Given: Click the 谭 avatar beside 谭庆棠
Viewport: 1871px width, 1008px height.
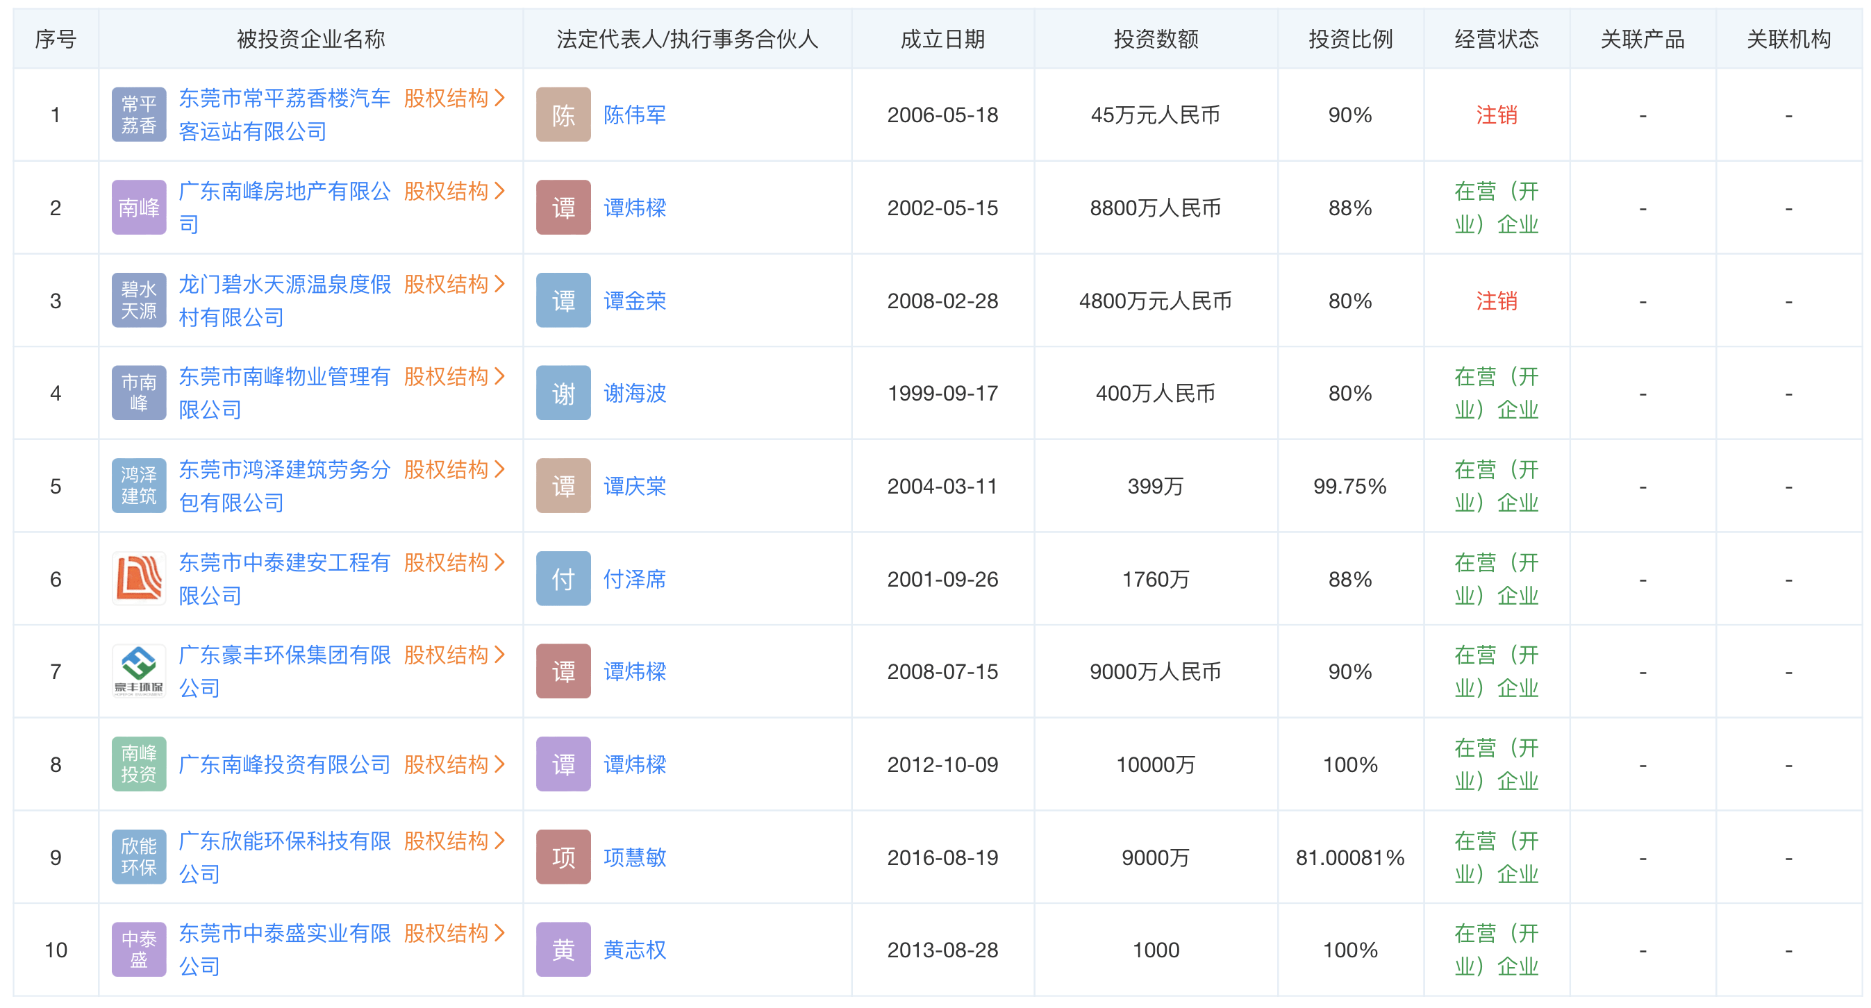Looking at the screenshot, I should click(x=564, y=486).
